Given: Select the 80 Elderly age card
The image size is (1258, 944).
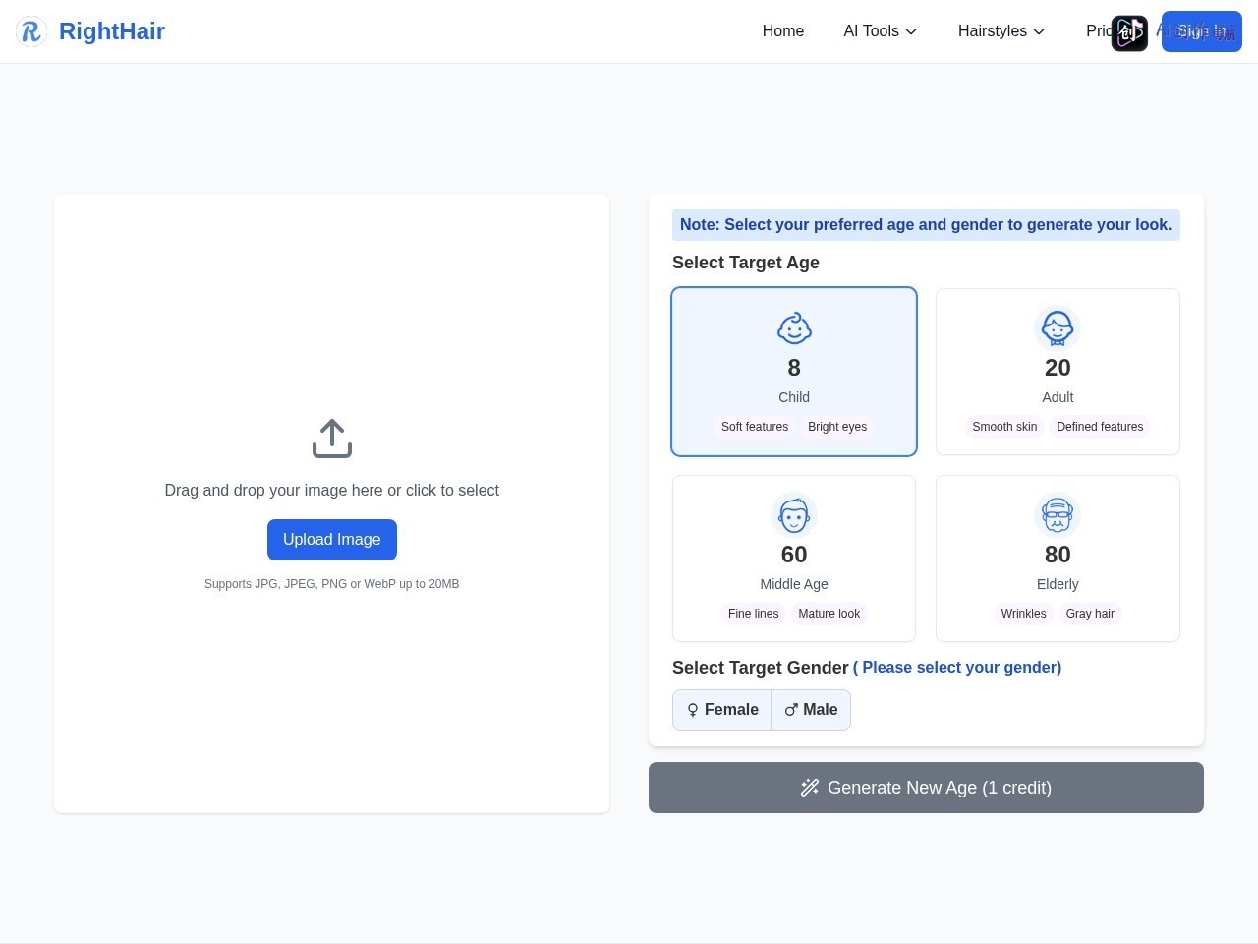Looking at the screenshot, I should (1058, 559).
